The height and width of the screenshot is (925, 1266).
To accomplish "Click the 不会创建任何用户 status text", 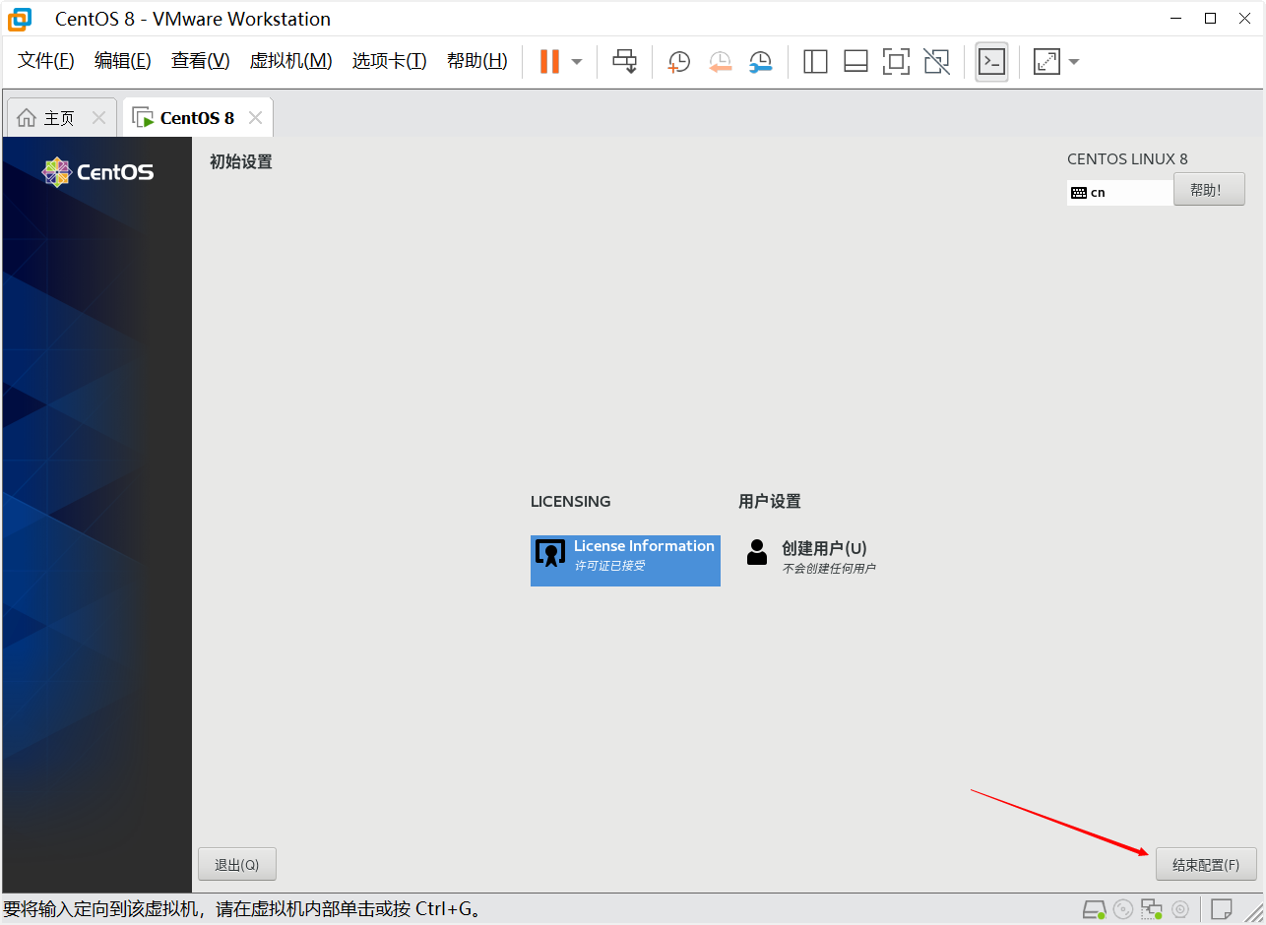I will pyautogui.click(x=829, y=568).
